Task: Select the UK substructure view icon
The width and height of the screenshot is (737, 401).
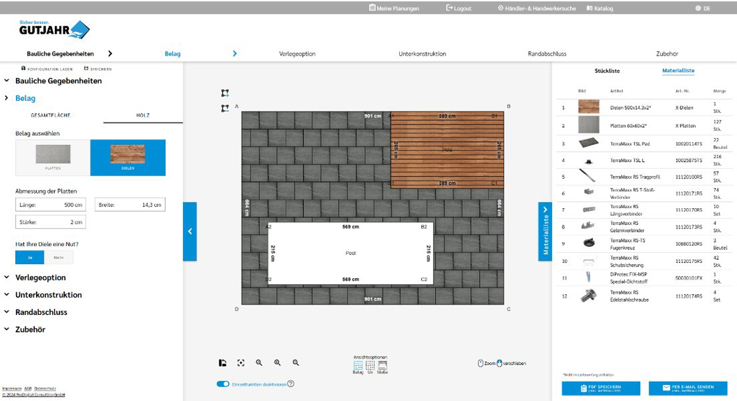Action: pyautogui.click(x=370, y=365)
